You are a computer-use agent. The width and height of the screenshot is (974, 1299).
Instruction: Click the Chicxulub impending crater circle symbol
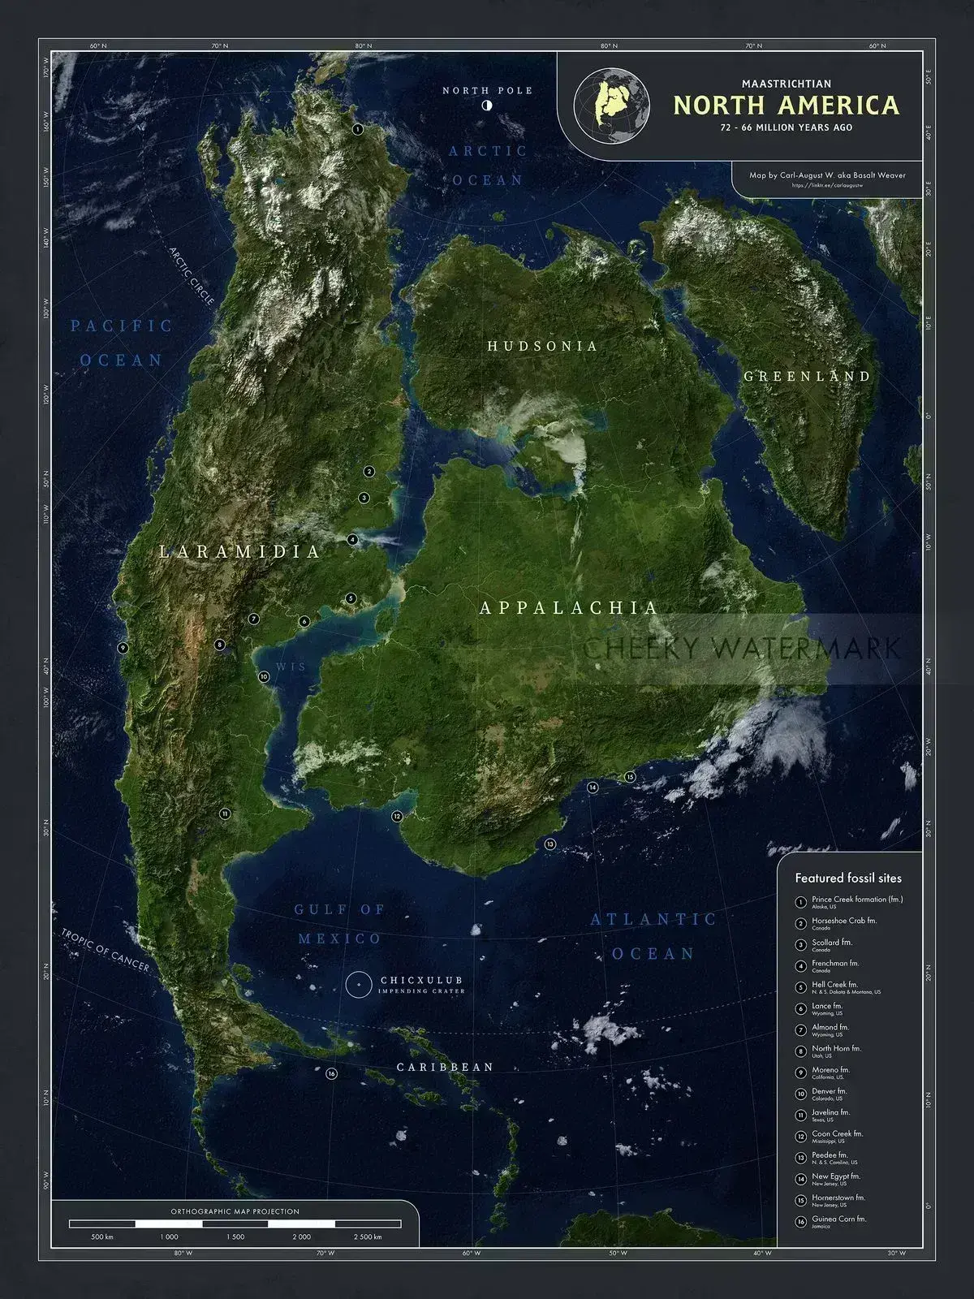click(357, 985)
